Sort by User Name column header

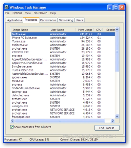(x=62, y=30)
